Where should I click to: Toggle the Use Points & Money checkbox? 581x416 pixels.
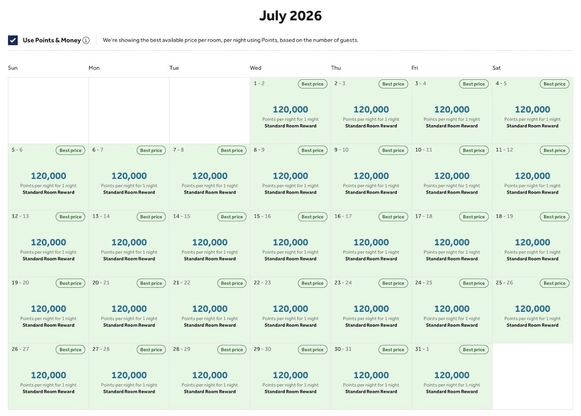[x=13, y=40]
